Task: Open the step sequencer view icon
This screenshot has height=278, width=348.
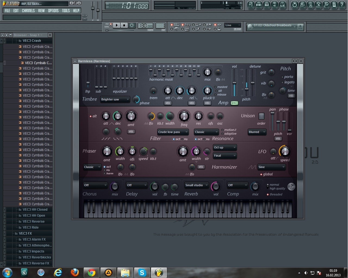Action: [x=259, y=5]
